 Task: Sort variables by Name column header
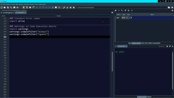119,14
